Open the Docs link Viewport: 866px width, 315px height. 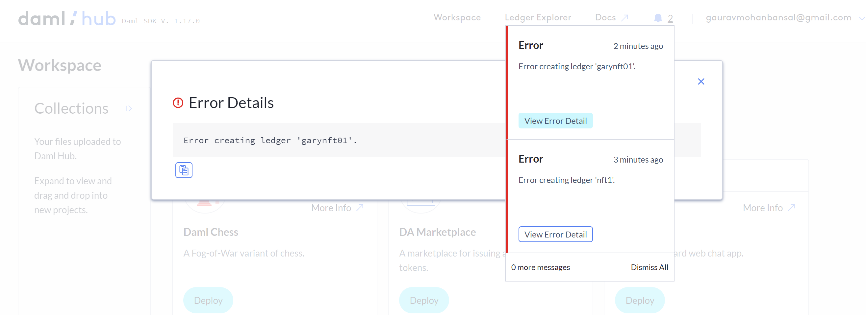[605, 17]
